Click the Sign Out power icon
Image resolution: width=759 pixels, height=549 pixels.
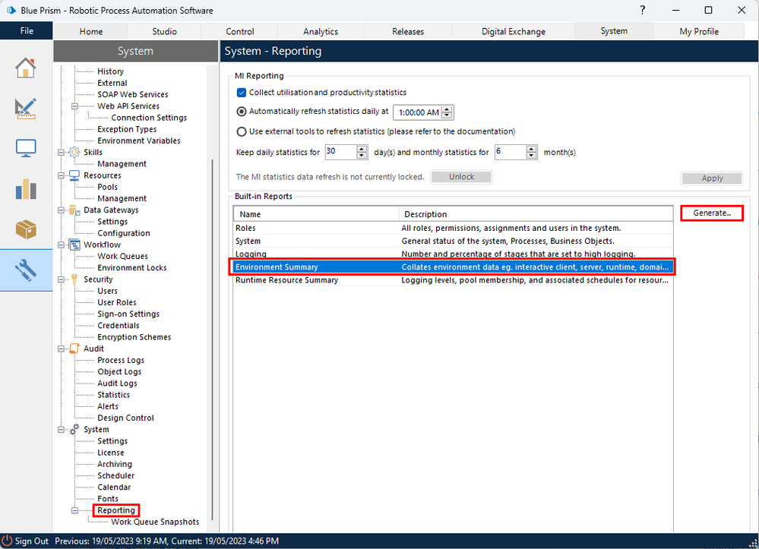coord(8,541)
